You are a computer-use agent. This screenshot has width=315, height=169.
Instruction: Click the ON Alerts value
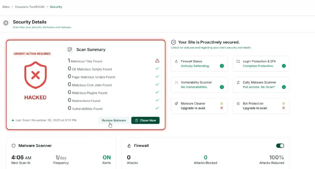coord(107,158)
